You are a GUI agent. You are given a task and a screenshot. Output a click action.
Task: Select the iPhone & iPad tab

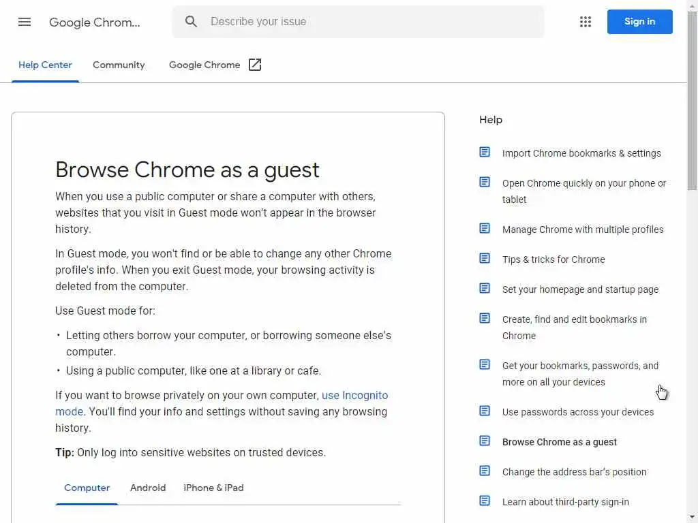coord(213,488)
